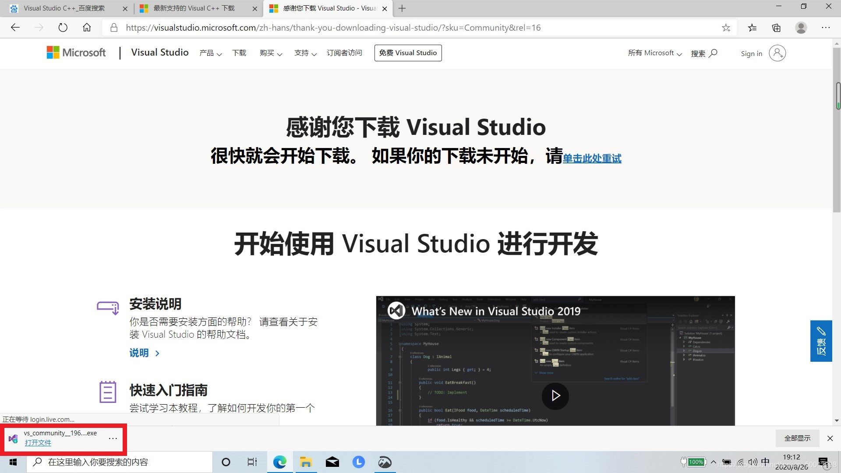
Task: Click the Windows taskbar search box
Action: (120, 462)
